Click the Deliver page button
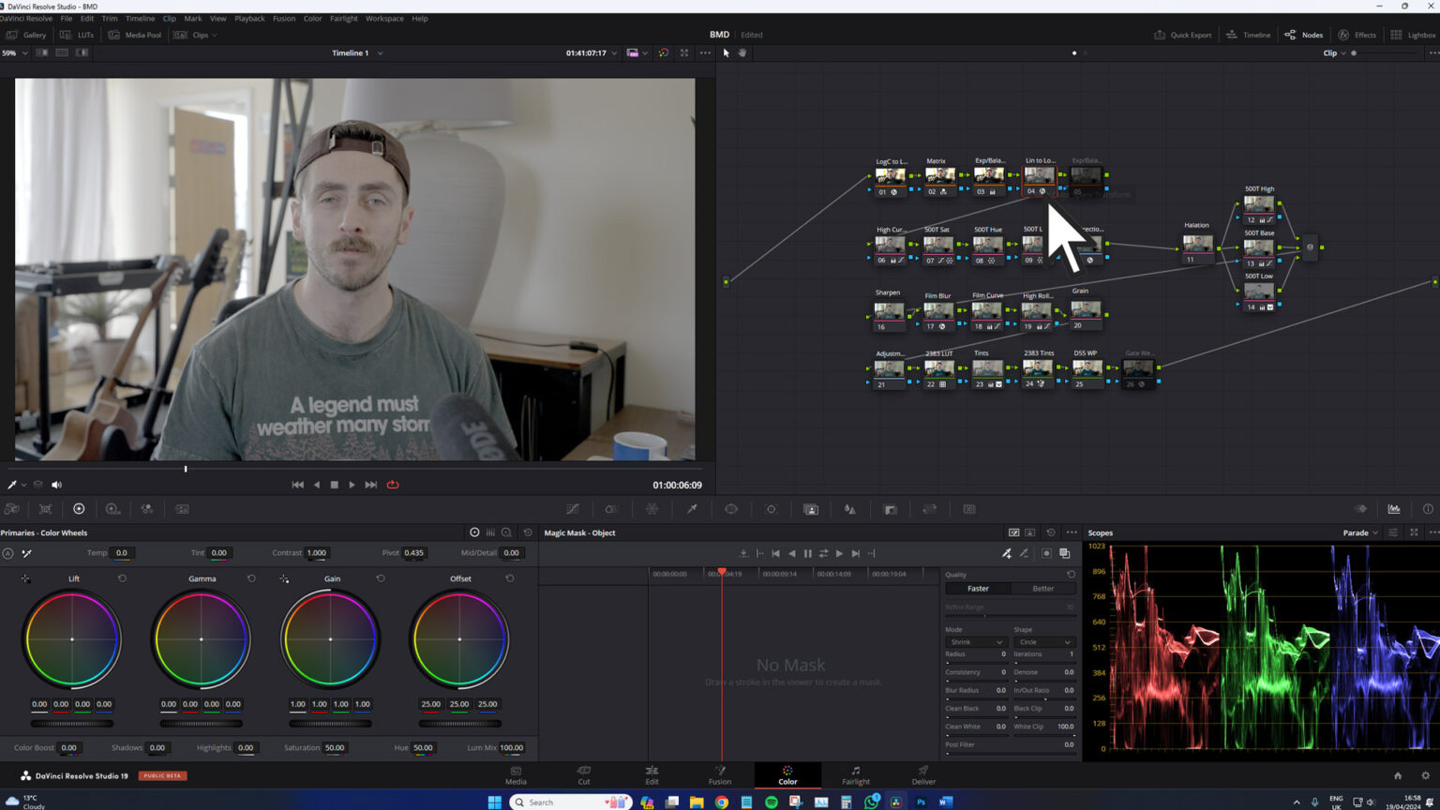1440x810 pixels. pyautogui.click(x=922, y=776)
